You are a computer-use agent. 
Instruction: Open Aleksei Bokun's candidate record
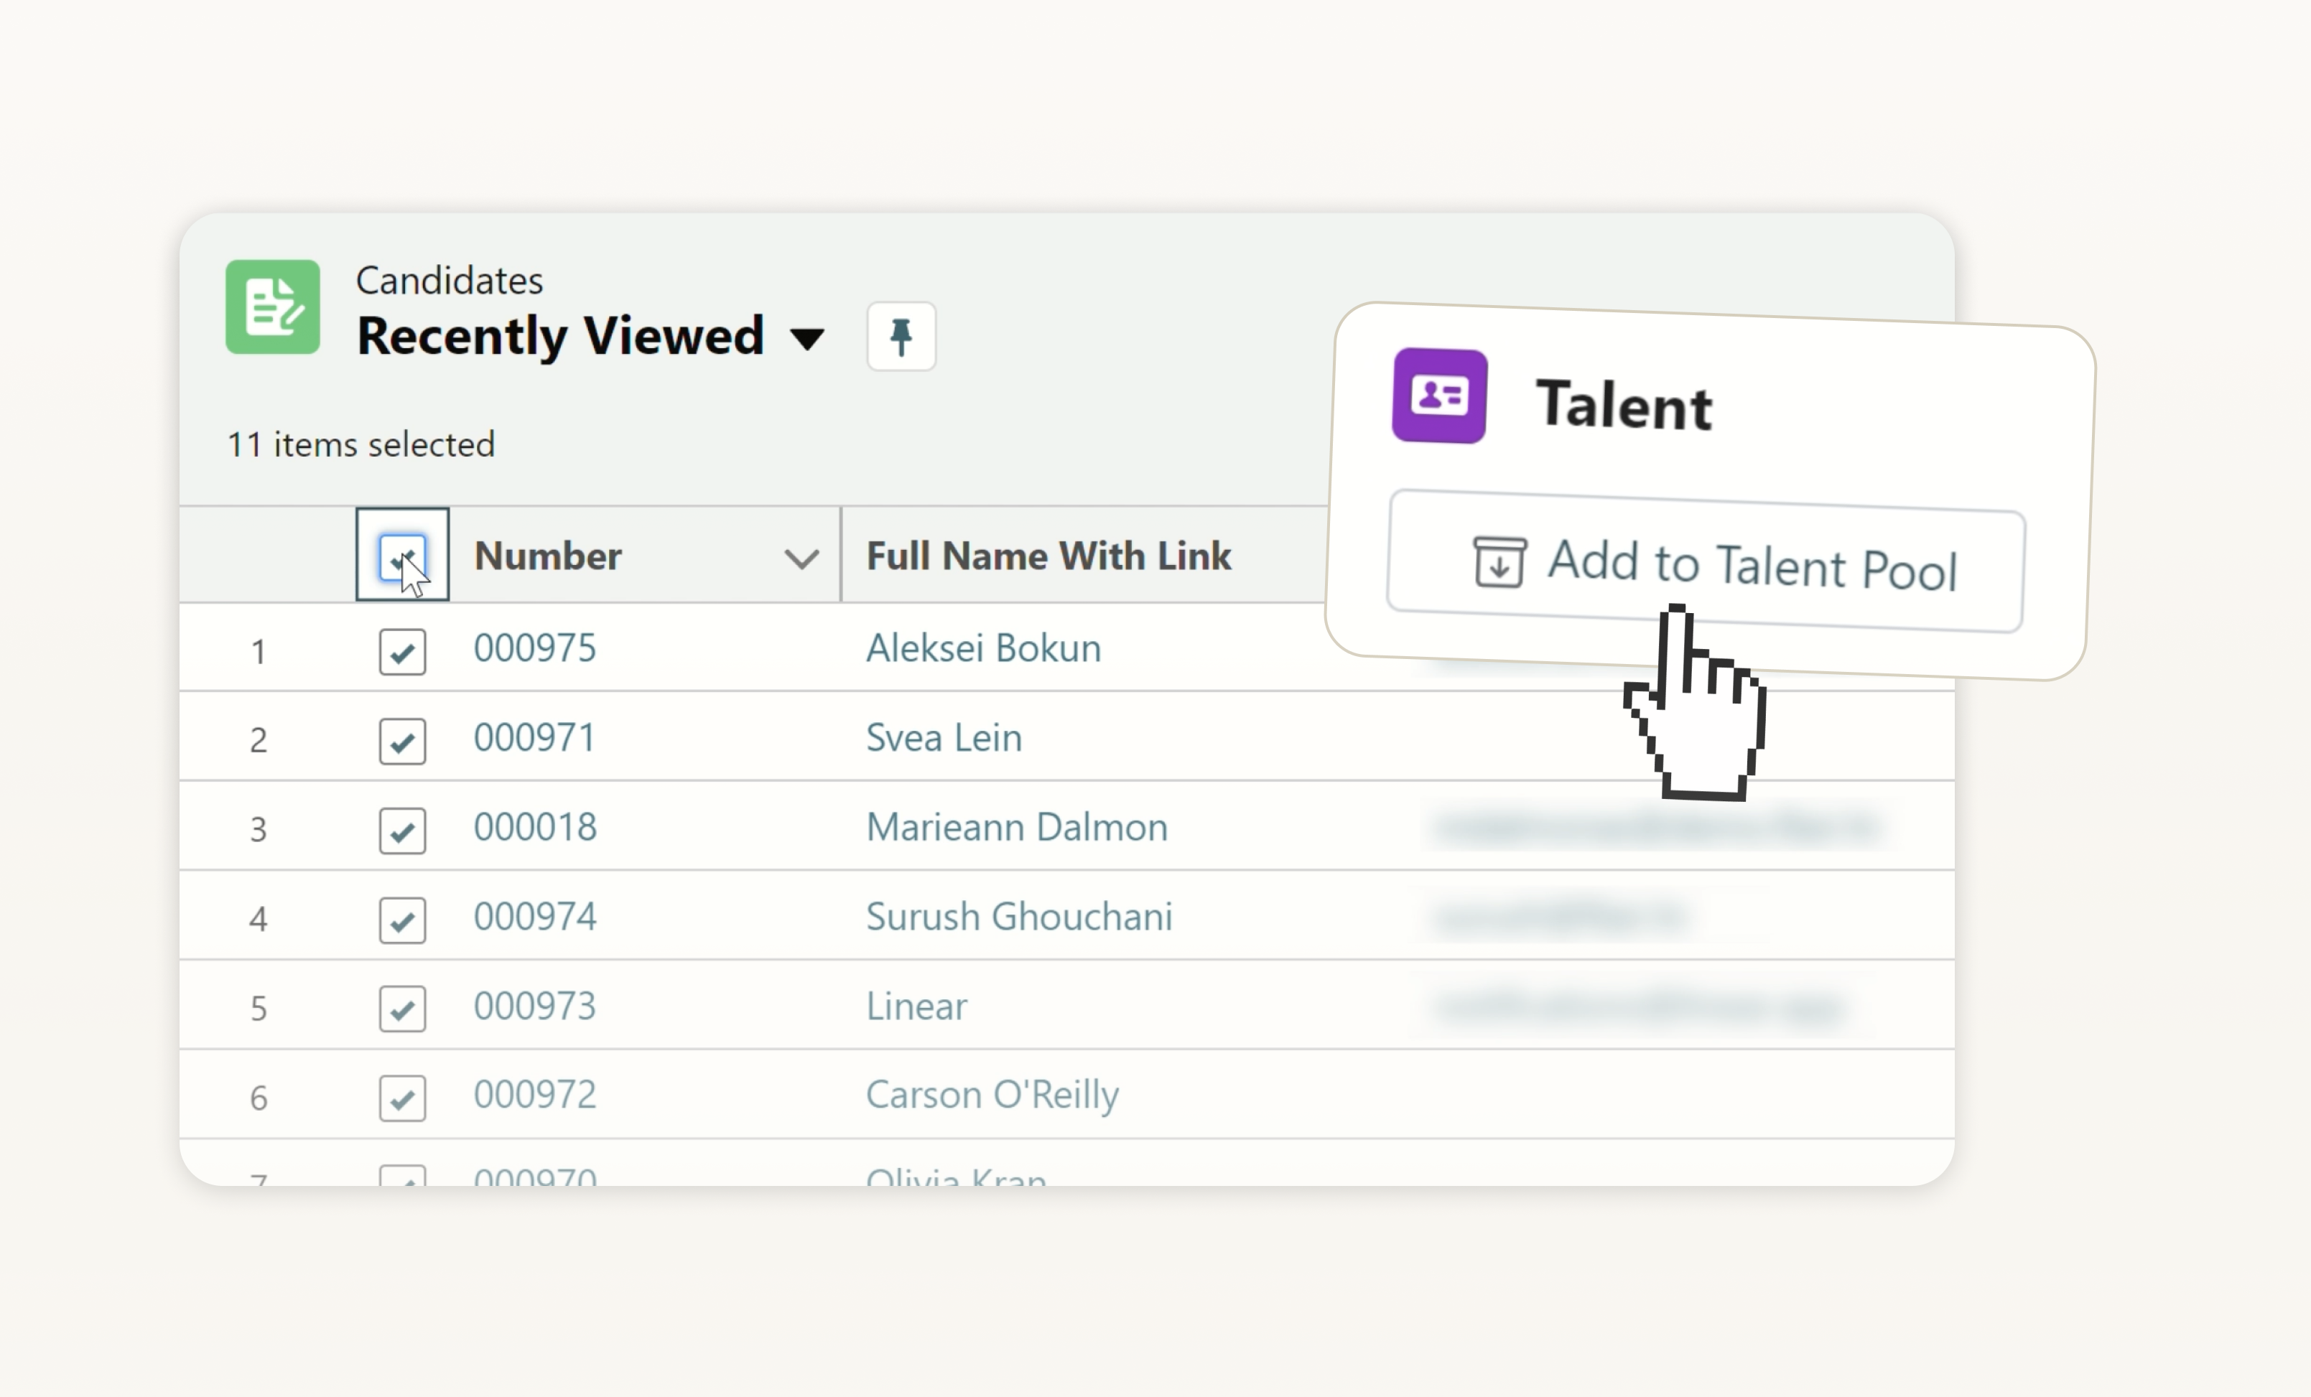(x=982, y=648)
